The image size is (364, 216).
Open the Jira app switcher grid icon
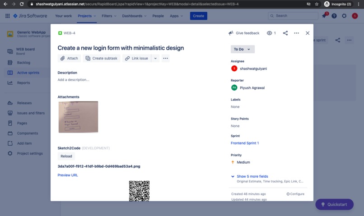pos(7,16)
